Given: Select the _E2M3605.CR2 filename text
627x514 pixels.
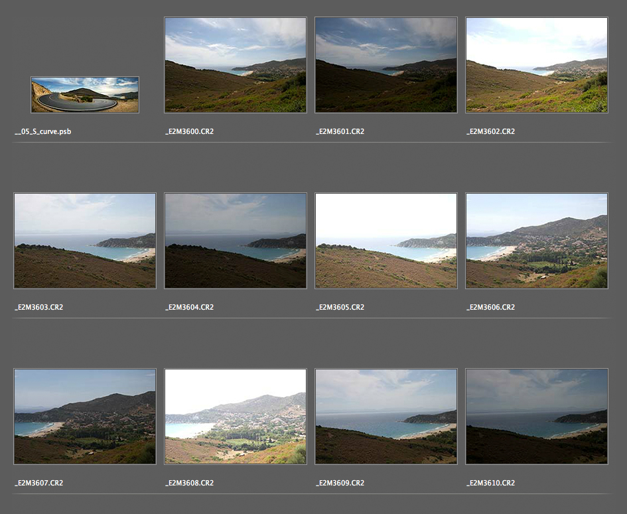Looking at the screenshot, I should point(340,307).
